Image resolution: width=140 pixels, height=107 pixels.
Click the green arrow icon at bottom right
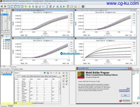134,103
